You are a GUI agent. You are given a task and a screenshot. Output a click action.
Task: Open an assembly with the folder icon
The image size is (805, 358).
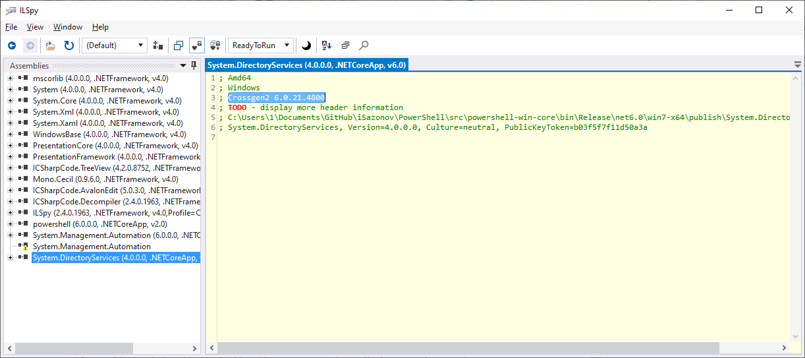[51, 45]
